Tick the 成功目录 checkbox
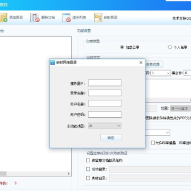This screenshot has height=191, width=191. coord(88,169)
